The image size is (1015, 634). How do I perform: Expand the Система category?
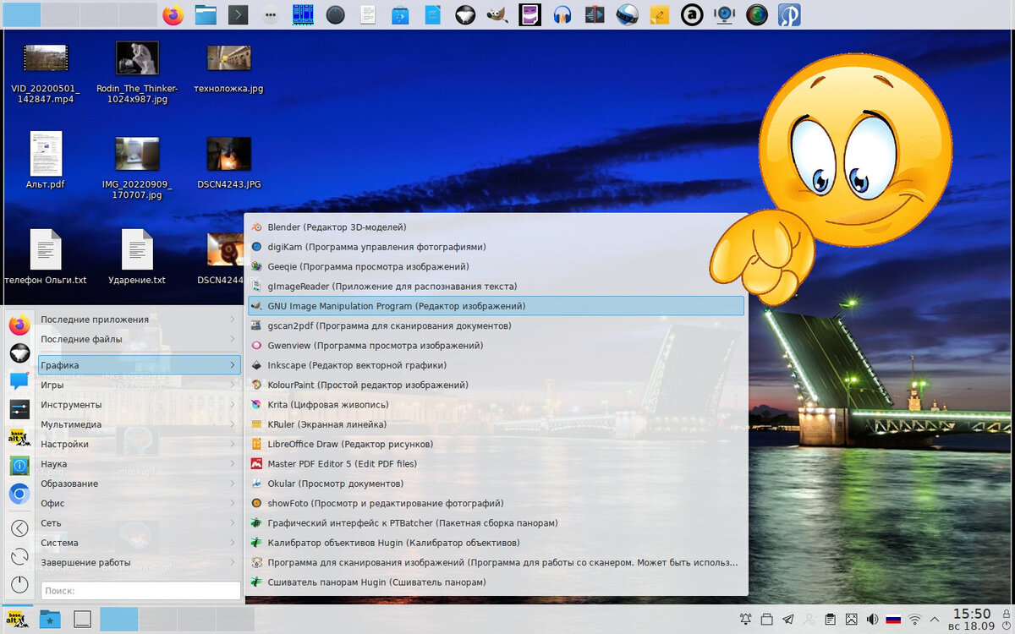click(140, 543)
